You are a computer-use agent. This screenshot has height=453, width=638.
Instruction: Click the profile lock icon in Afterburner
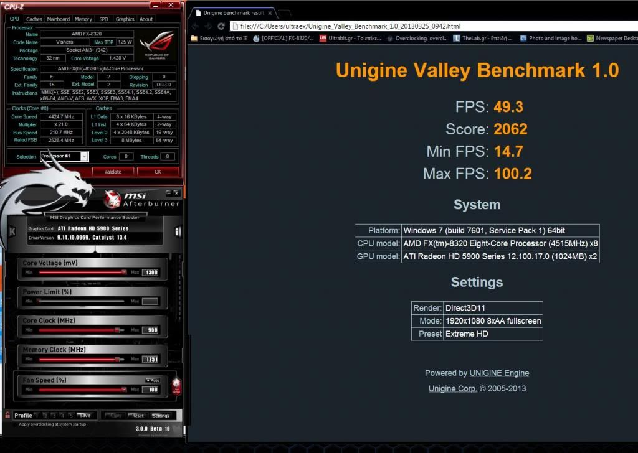[7, 415]
